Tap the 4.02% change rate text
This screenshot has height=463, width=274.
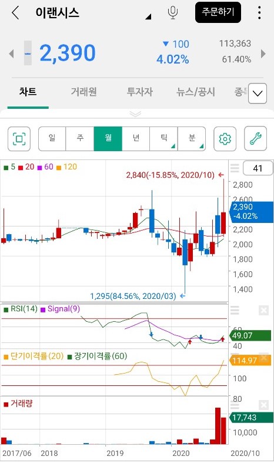coord(173,59)
